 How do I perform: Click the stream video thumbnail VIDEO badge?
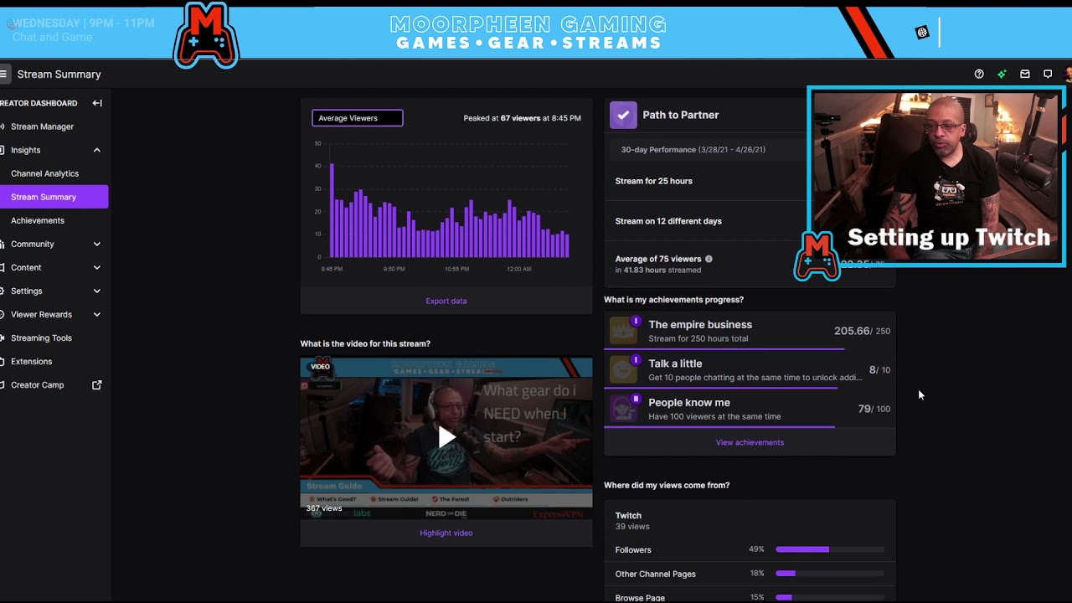pyautogui.click(x=321, y=366)
